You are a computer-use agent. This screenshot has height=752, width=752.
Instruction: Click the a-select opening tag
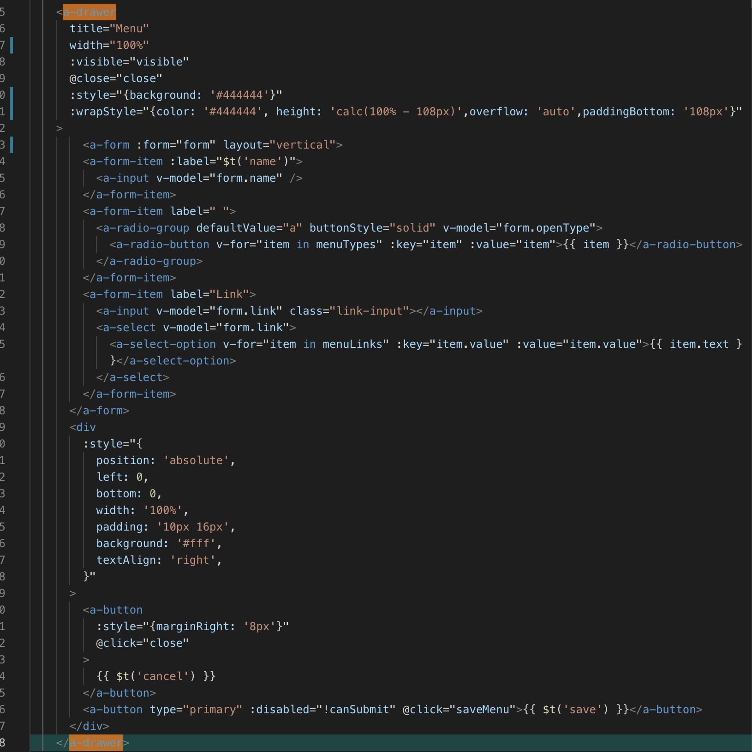point(126,328)
